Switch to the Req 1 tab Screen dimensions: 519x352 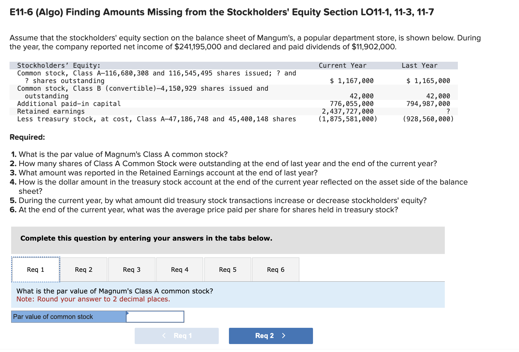35,269
